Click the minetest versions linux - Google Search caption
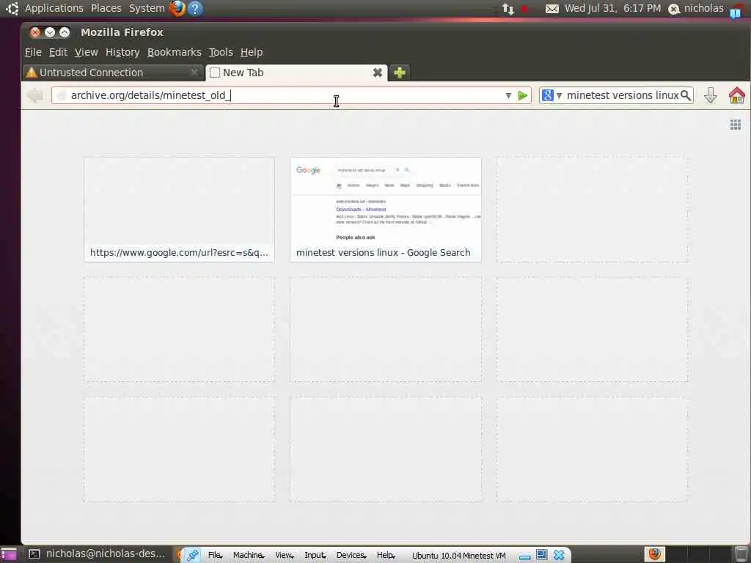 [x=383, y=253]
